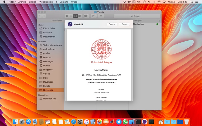Viewport: 202px width, 126px height.
Task: Launch WhatsApp from the Dock
Action: [125, 122]
